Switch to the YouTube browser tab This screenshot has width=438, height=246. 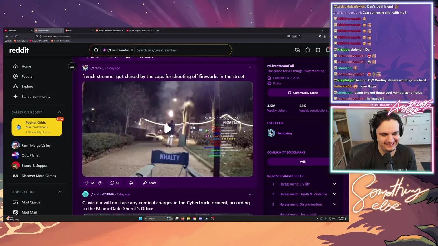point(18,30)
